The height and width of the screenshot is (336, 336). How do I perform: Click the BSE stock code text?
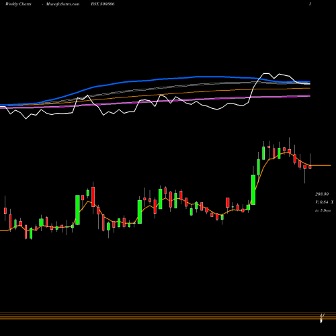[x=103, y=4]
